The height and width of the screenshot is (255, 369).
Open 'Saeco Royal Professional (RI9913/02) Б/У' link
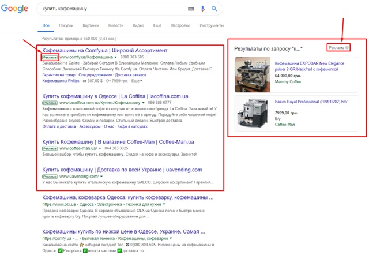(311, 102)
